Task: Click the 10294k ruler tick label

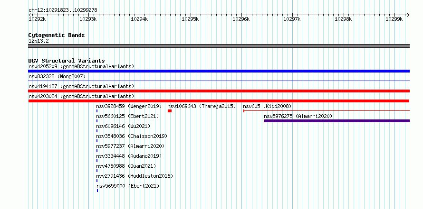Action: point(139,19)
